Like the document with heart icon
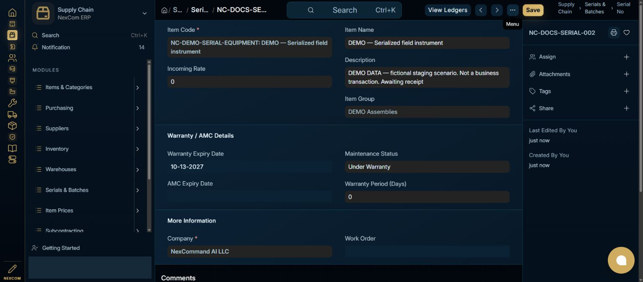643x282 pixels. pos(627,33)
